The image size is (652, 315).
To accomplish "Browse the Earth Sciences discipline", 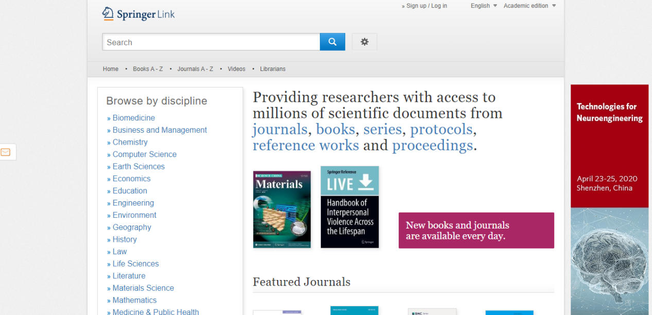I will click(x=139, y=167).
